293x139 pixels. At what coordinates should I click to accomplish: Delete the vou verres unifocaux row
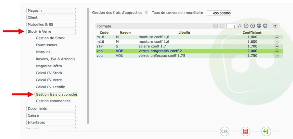tap(276, 56)
